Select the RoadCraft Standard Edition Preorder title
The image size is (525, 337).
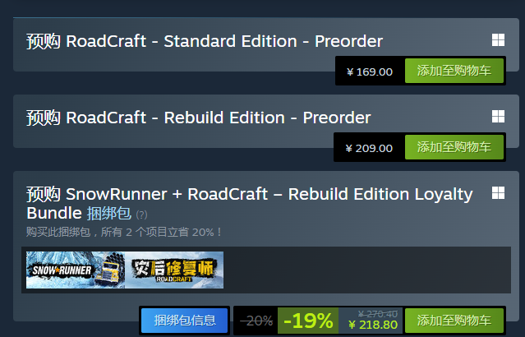tap(205, 42)
